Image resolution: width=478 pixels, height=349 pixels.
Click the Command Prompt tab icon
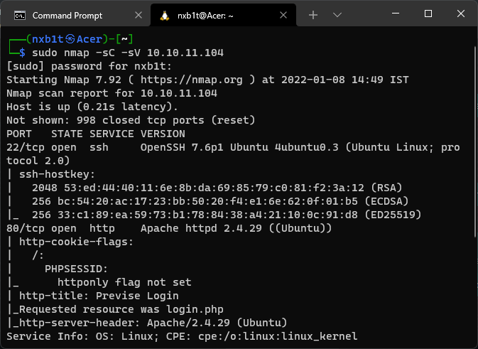(x=21, y=15)
